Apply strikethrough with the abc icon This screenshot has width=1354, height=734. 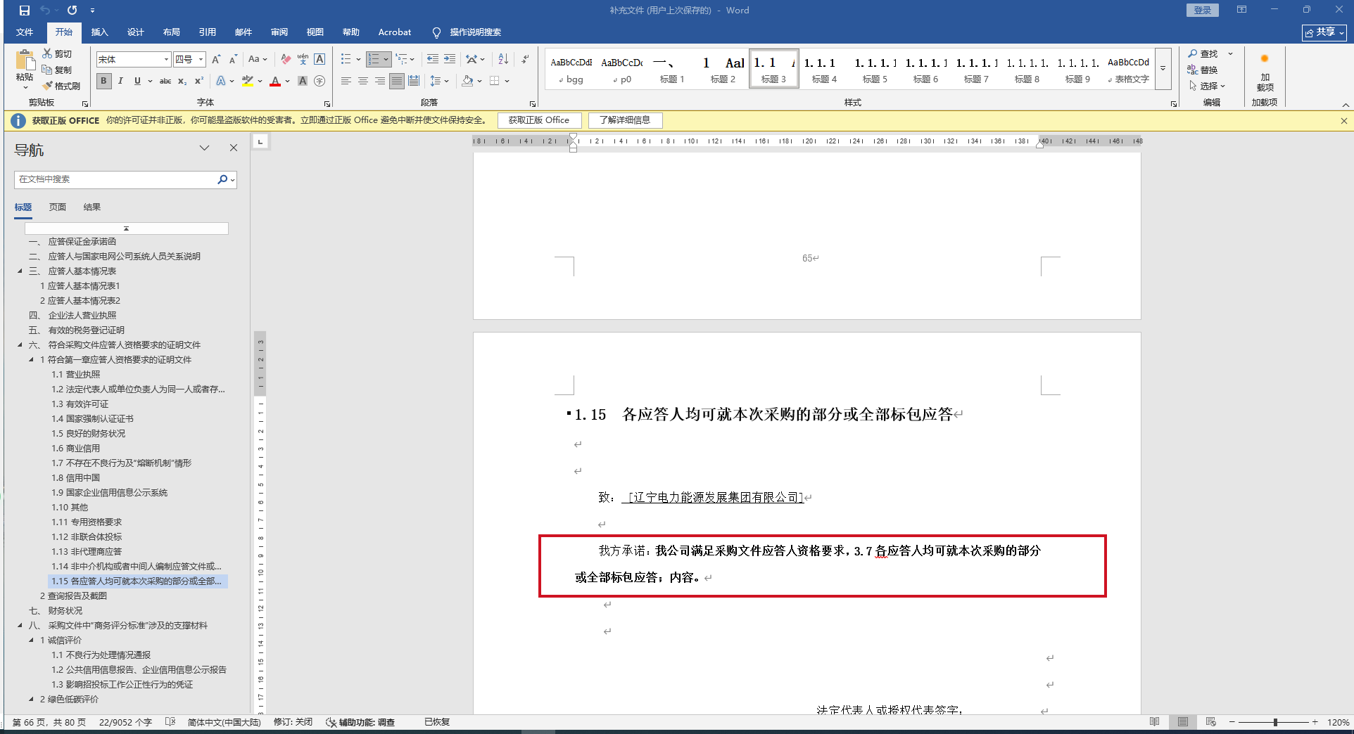coord(165,81)
